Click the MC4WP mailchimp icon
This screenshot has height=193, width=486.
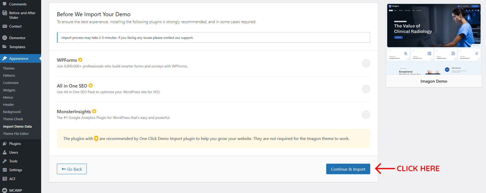tap(5, 190)
